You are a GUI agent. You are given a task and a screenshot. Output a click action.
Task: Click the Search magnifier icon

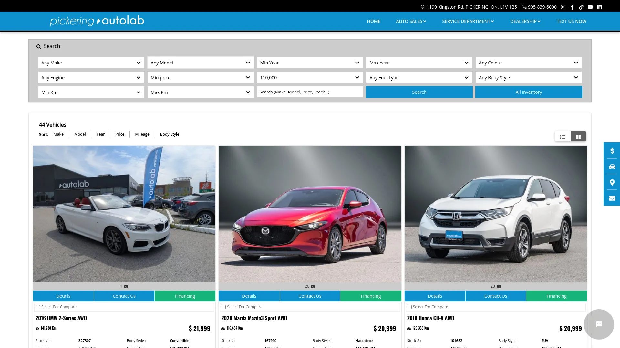coord(39,47)
